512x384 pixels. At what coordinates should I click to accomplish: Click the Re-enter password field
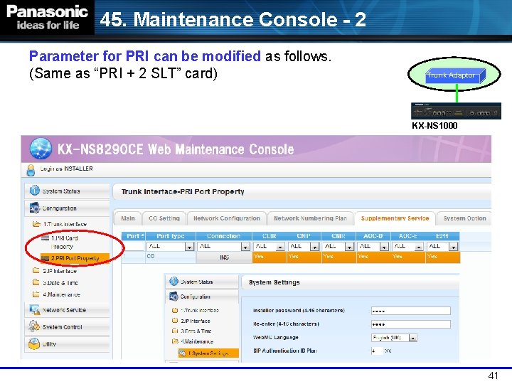pyautogui.click(x=411, y=324)
